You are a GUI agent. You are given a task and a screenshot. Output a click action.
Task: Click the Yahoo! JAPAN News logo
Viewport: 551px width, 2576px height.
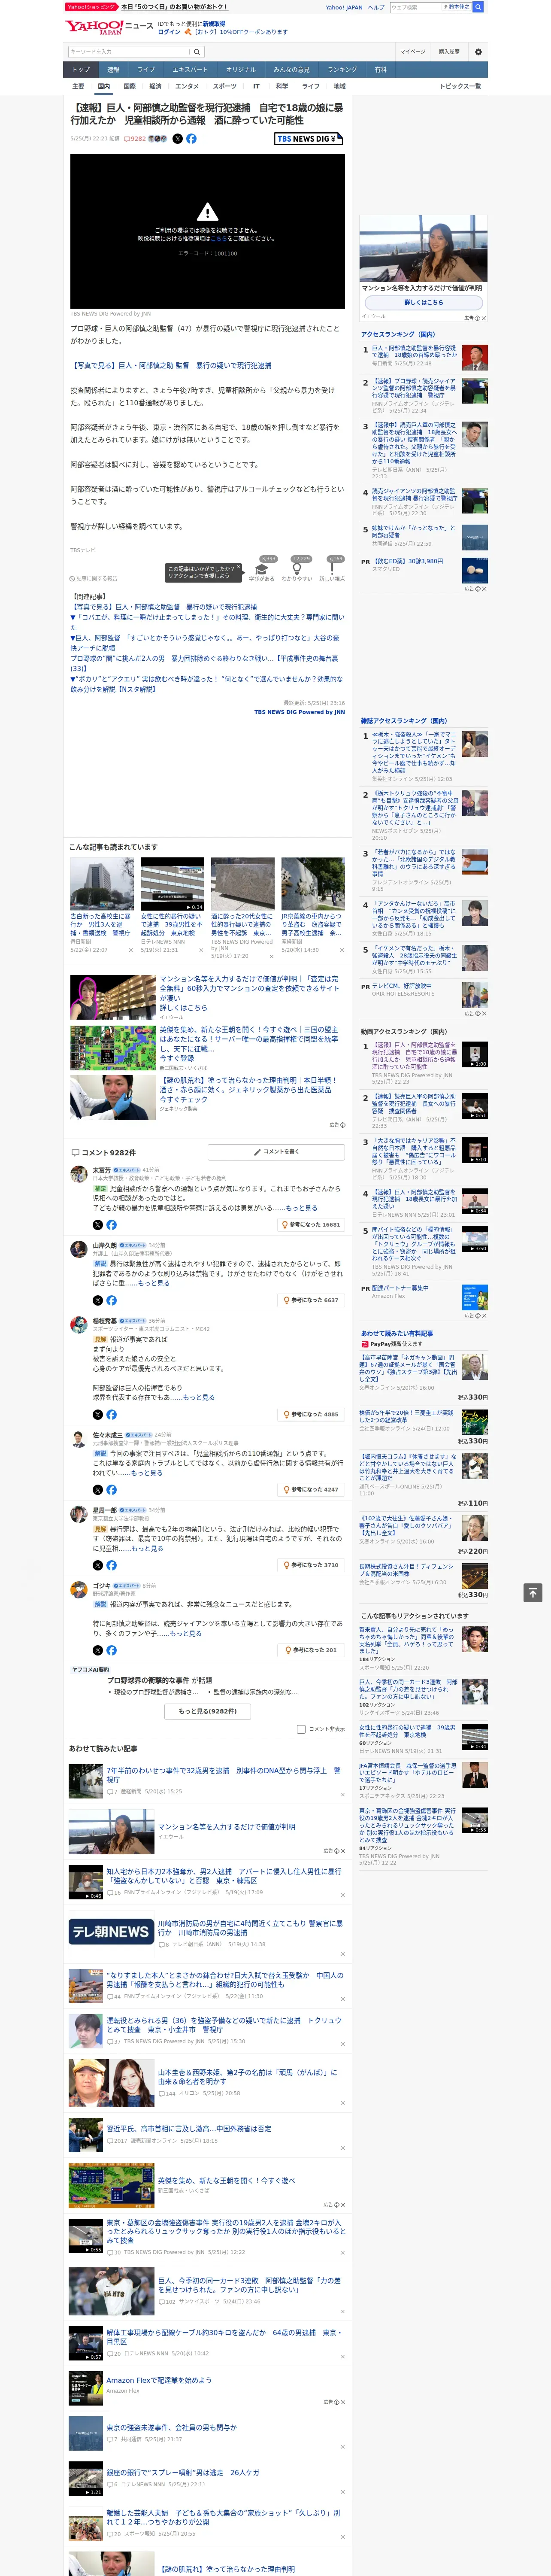(109, 26)
